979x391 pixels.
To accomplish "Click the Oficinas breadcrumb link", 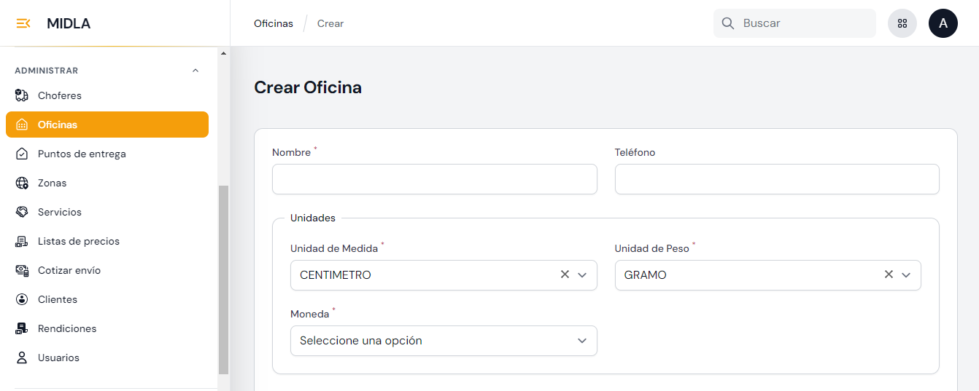I will (x=274, y=23).
